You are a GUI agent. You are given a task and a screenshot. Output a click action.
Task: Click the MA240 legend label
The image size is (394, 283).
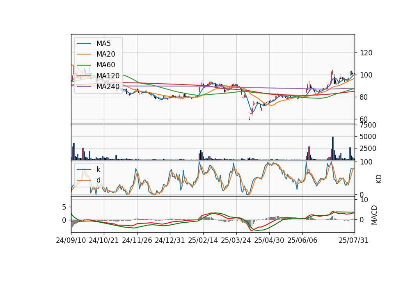[x=108, y=87]
